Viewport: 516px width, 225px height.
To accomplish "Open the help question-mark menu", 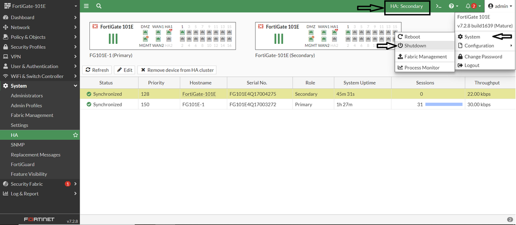I will coord(454,6).
